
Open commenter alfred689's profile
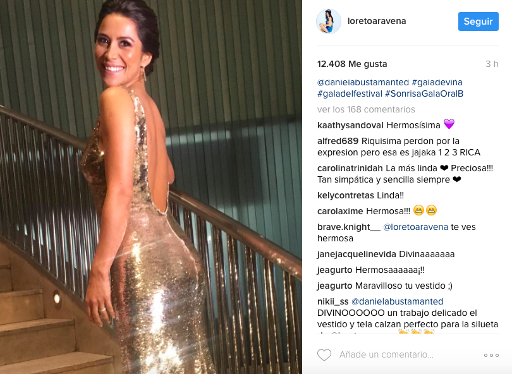coord(338,141)
